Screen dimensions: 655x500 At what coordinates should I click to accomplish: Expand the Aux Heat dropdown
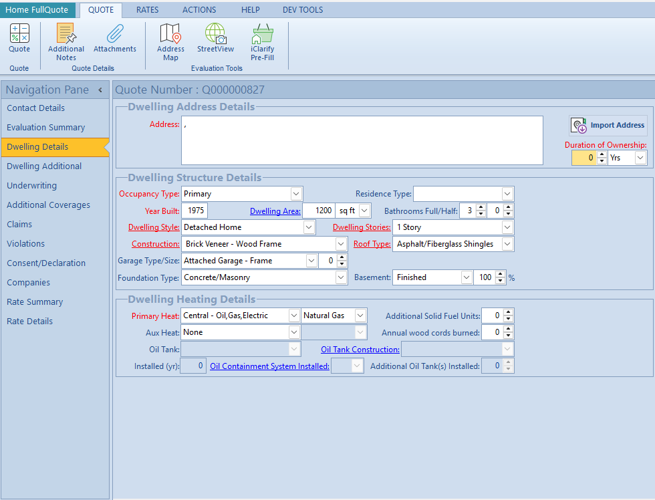pyautogui.click(x=294, y=332)
